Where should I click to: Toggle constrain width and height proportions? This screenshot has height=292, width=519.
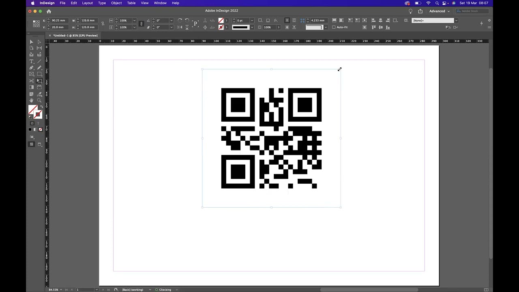(x=103, y=24)
